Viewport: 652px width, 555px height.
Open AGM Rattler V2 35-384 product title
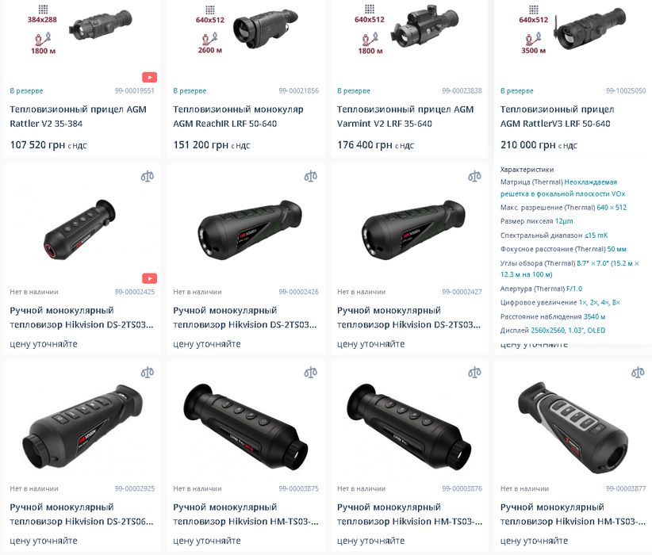(79, 117)
